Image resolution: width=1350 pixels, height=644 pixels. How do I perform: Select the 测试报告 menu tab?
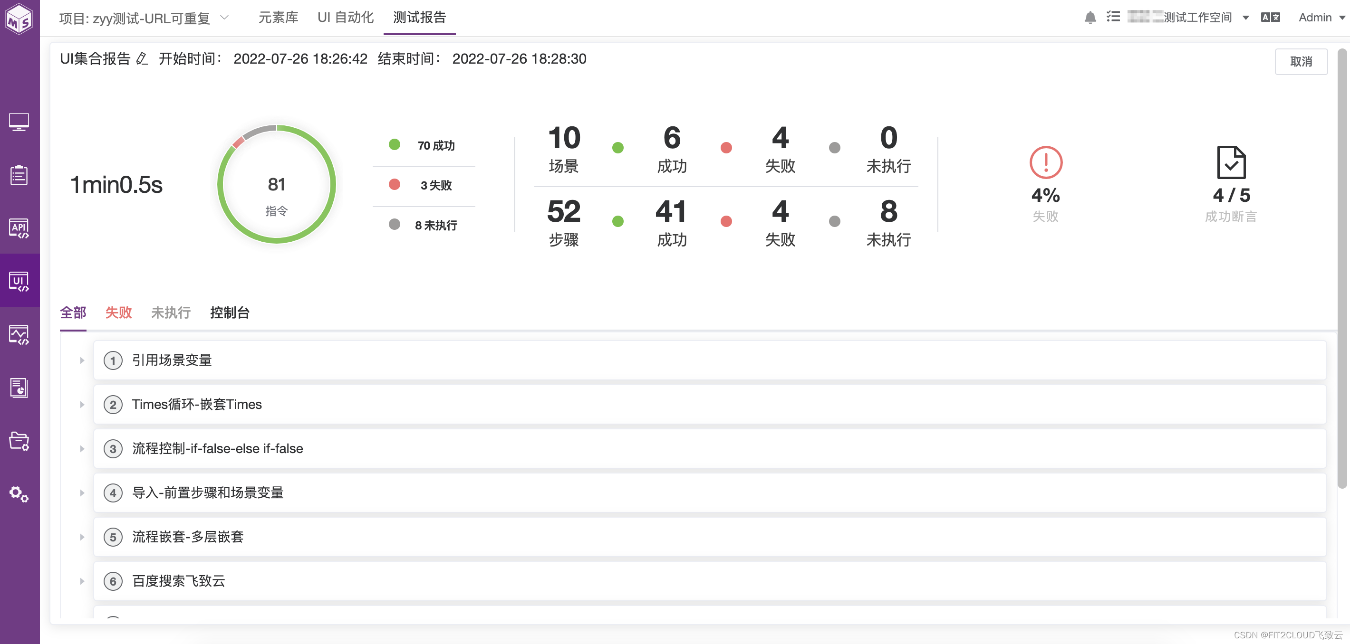point(419,17)
